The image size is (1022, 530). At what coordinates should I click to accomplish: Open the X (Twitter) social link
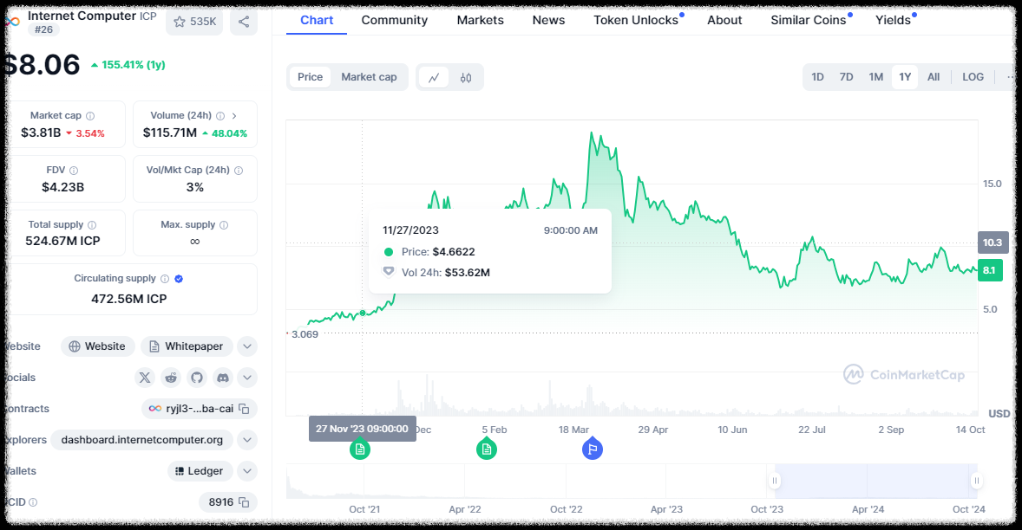click(145, 378)
